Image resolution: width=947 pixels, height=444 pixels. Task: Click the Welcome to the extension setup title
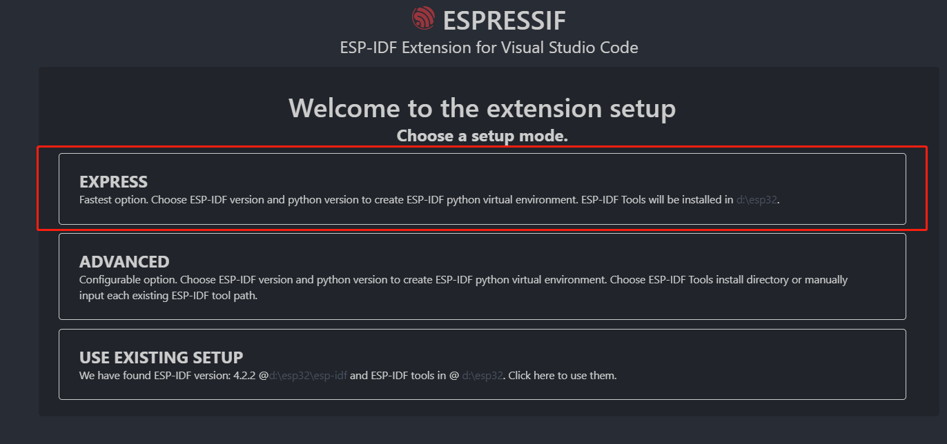coord(482,108)
